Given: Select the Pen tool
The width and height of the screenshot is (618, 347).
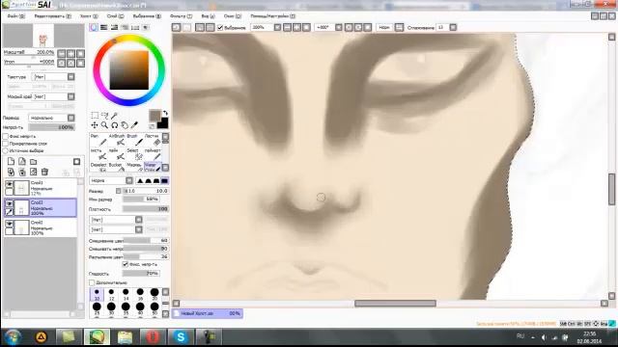Looking at the screenshot, I should 98,139.
